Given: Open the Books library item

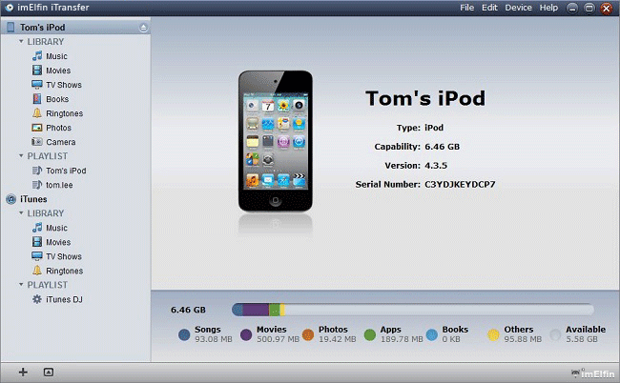Looking at the screenshot, I should point(56,99).
